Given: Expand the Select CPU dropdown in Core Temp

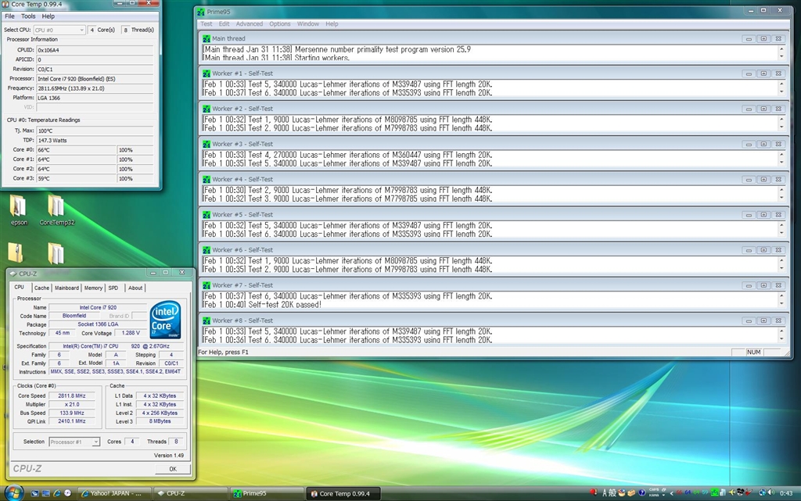Looking at the screenshot, I should 81,30.
